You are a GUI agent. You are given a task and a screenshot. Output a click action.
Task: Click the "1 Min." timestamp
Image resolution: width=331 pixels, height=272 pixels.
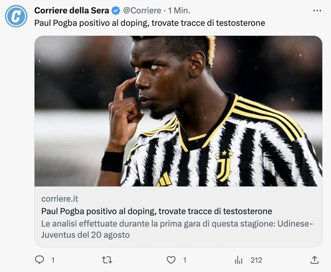(x=179, y=11)
